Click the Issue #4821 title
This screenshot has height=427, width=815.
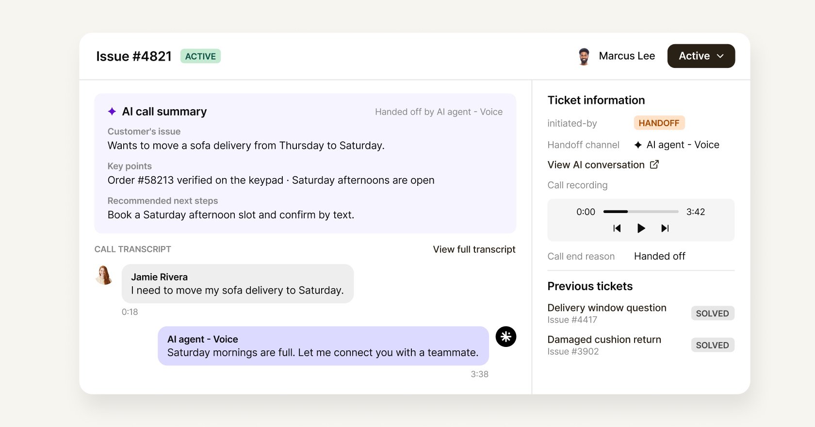click(134, 56)
